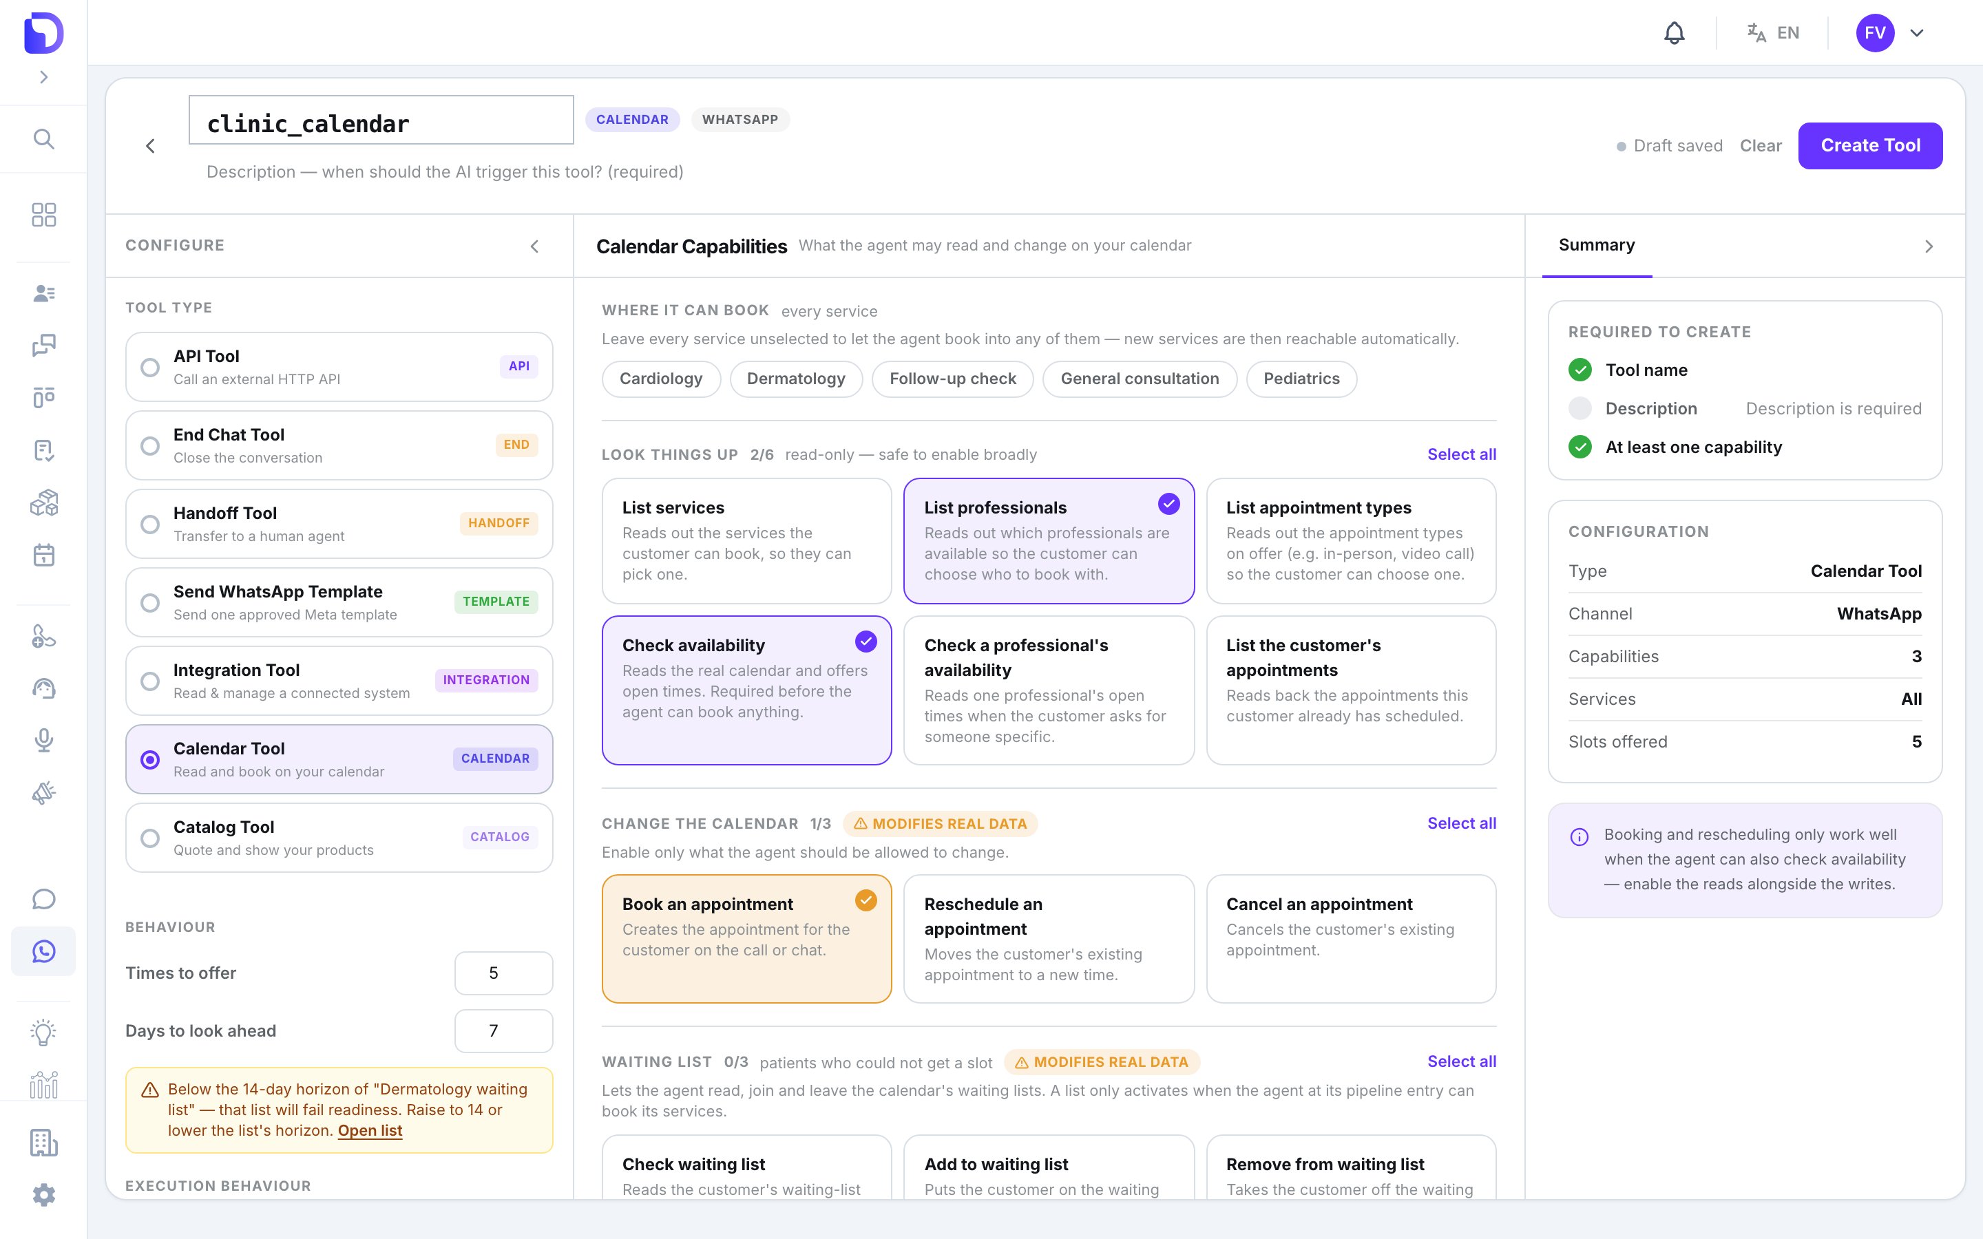Open the microphone voice icon
This screenshot has width=1983, height=1239.
coord(43,741)
